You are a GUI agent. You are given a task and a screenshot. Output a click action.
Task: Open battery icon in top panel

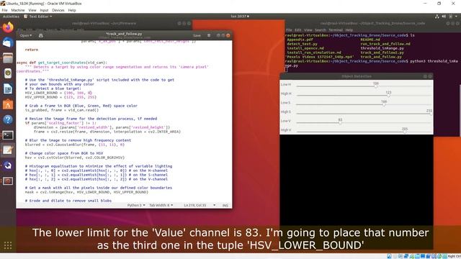pos(450,17)
